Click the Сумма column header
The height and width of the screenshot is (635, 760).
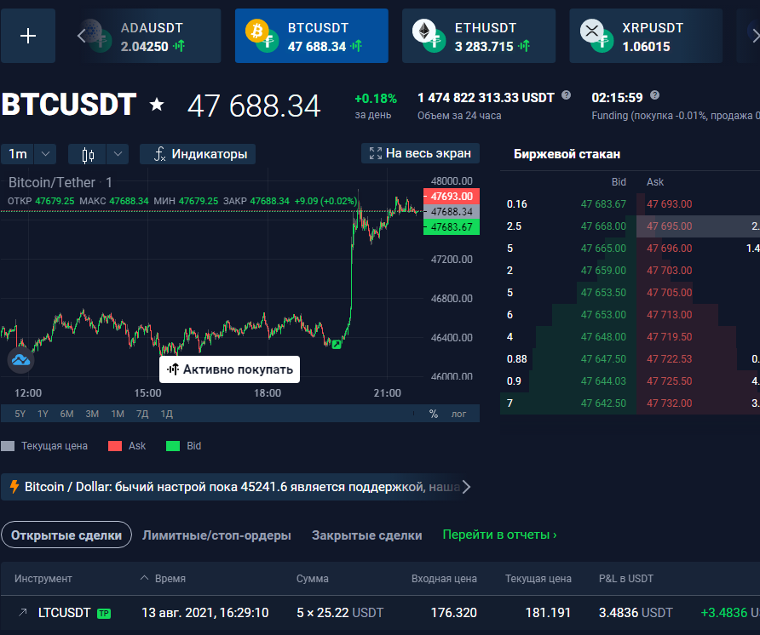click(313, 578)
